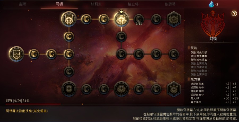Select the large shield node at far left
The height and width of the screenshot is (122, 239).
[17, 54]
